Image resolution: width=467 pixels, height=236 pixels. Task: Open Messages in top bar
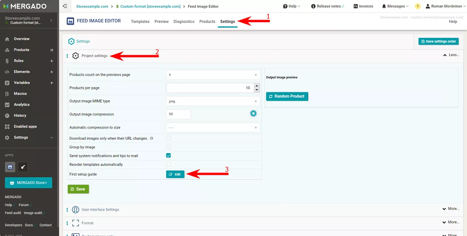[396, 6]
